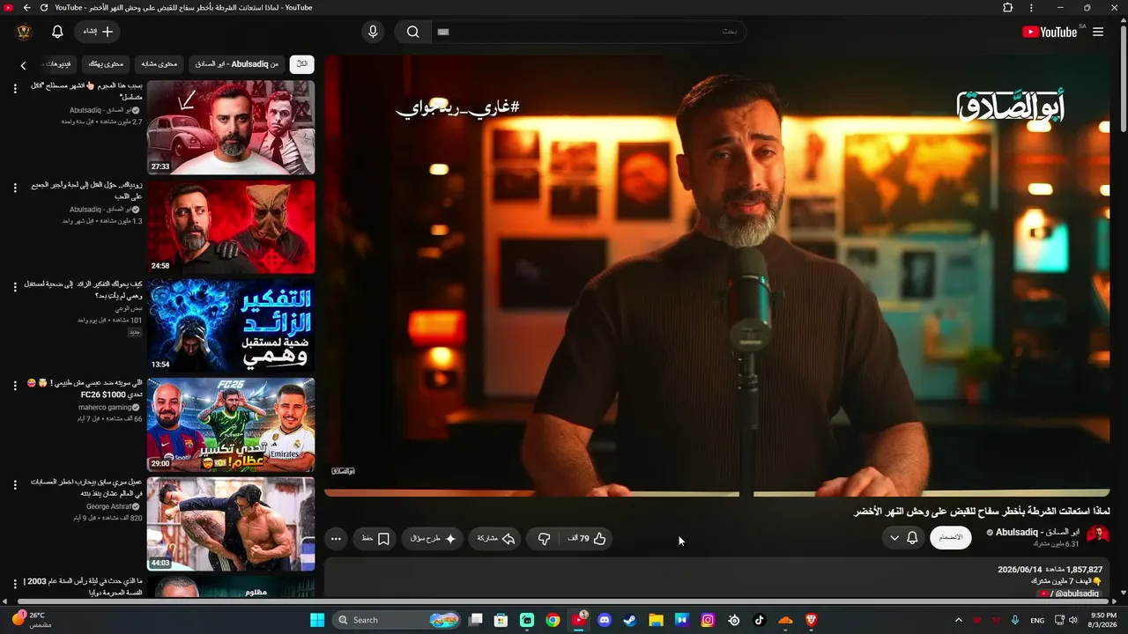Open options menu for the 'التفكير الزائد' video

pos(15,286)
